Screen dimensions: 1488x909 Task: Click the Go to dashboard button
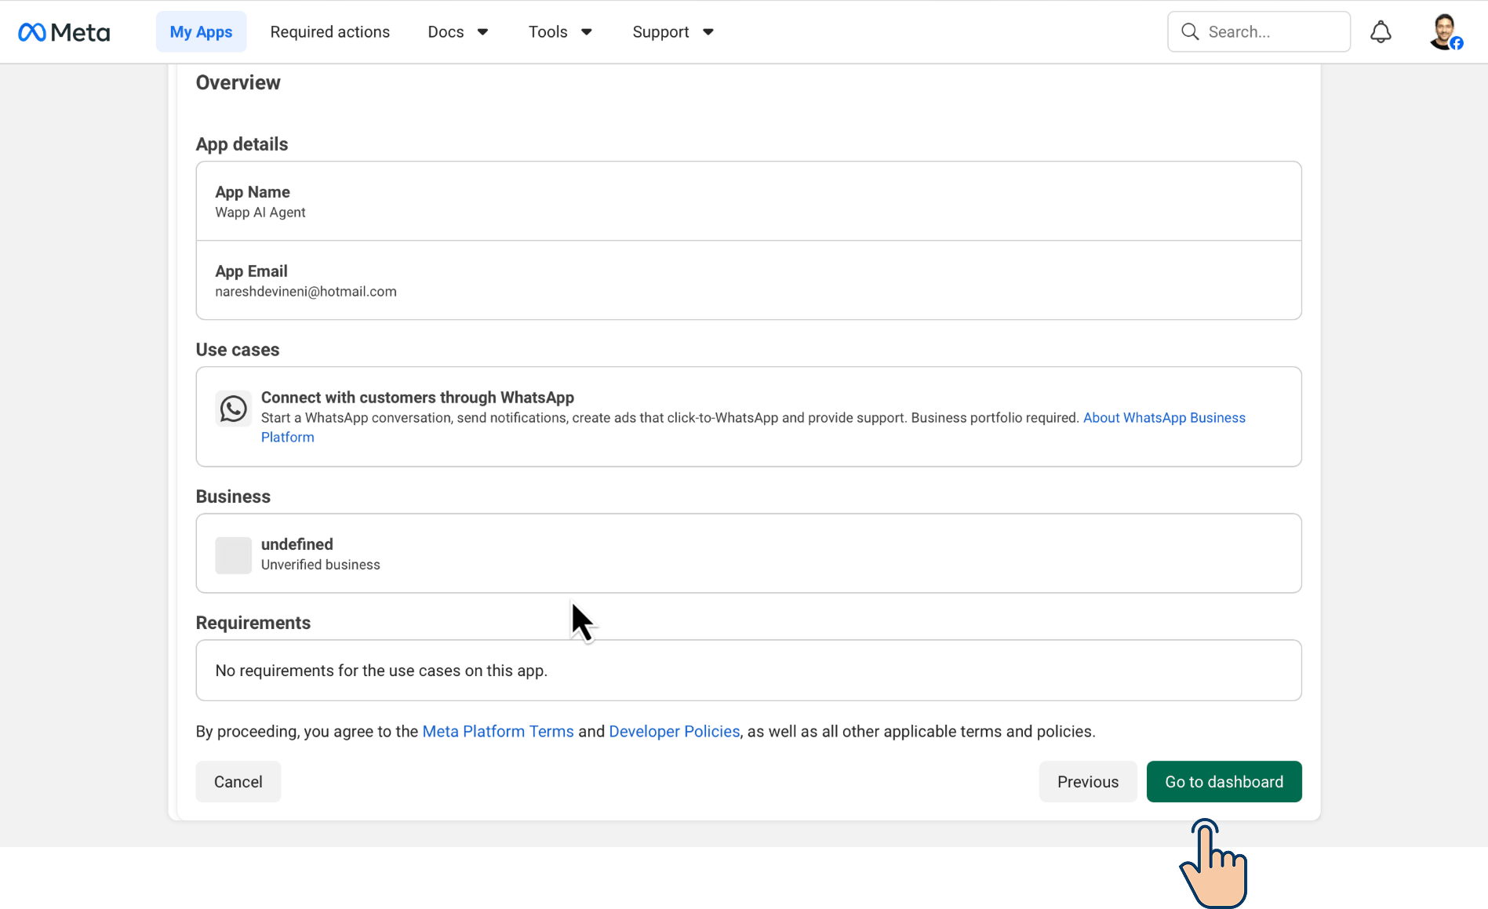click(x=1224, y=782)
